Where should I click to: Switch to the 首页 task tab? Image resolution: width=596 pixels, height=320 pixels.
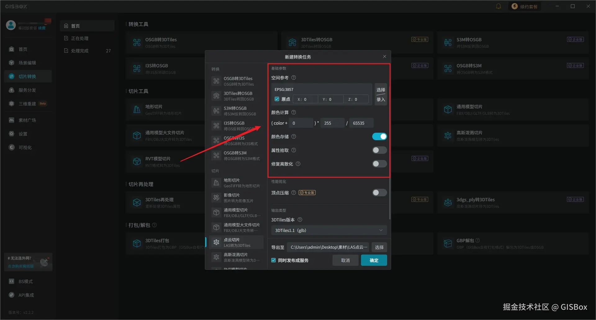point(87,26)
